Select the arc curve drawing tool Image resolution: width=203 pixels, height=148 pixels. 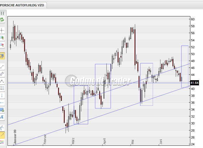coord(2,81)
